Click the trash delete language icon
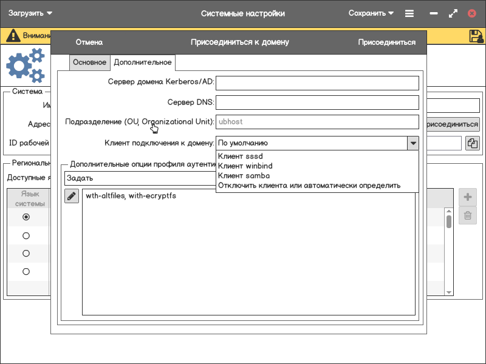486x364 pixels. pos(468,215)
